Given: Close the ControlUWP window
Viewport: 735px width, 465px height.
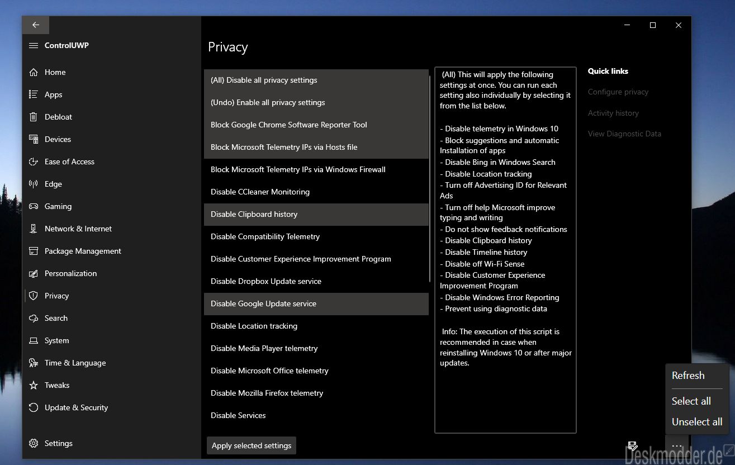Looking at the screenshot, I should click(679, 25).
